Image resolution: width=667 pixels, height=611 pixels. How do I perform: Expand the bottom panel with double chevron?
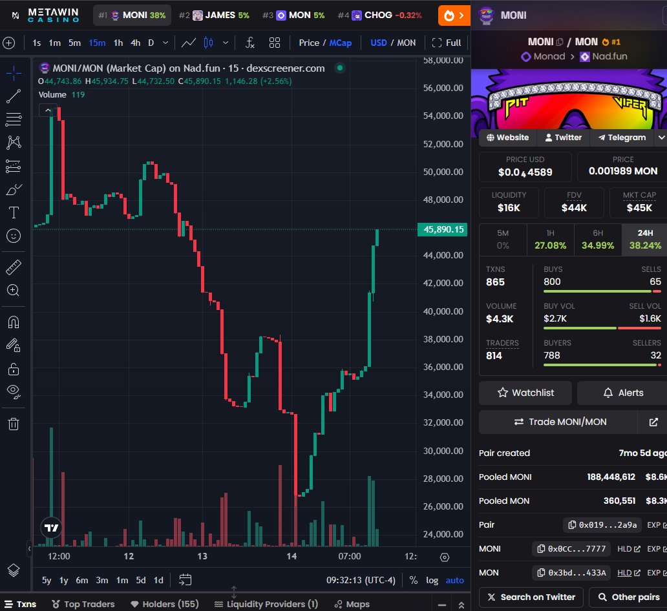pos(461,605)
